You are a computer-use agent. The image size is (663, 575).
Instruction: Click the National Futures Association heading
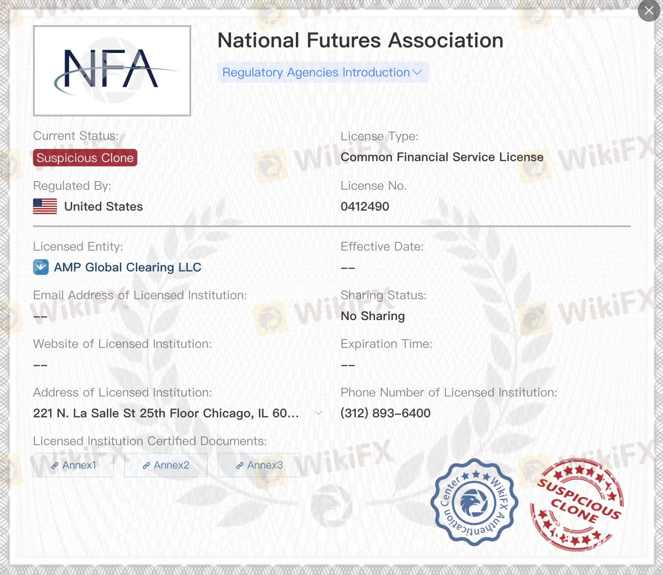click(x=360, y=40)
